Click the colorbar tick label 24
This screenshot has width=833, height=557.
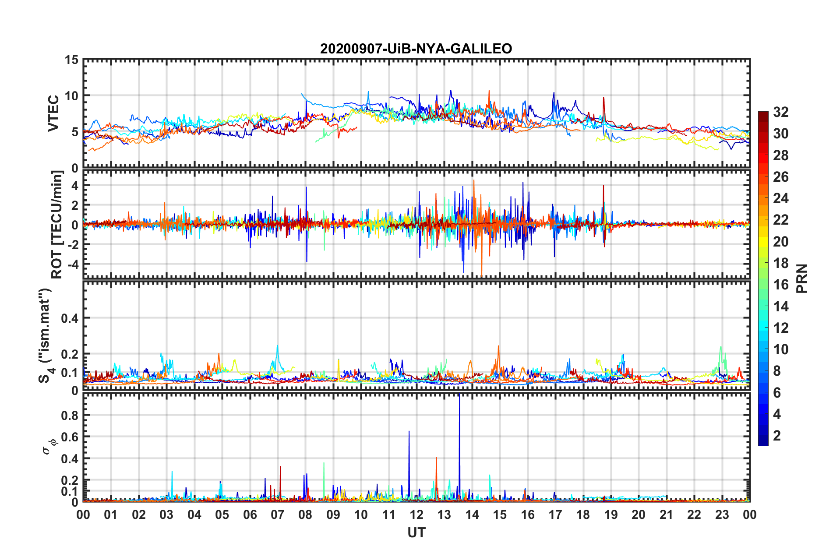(781, 198)
